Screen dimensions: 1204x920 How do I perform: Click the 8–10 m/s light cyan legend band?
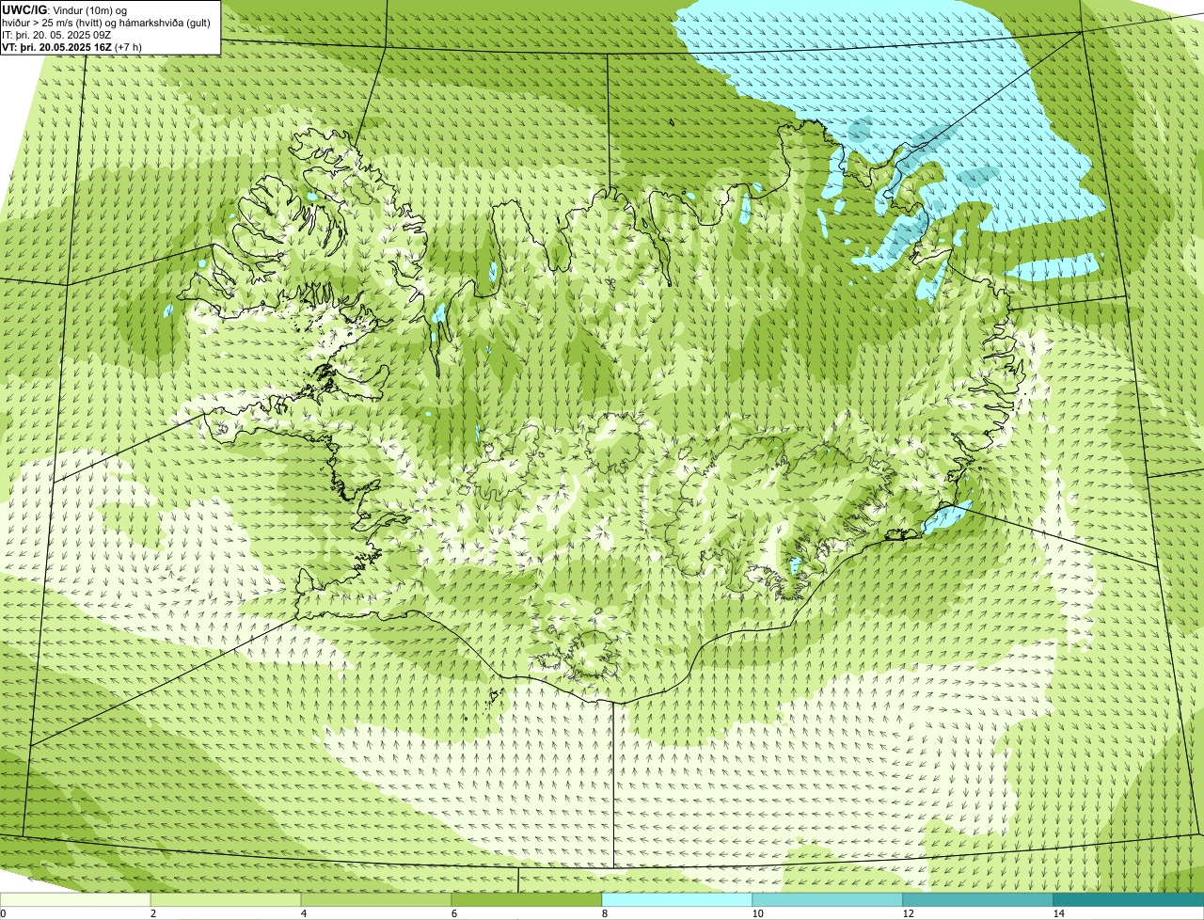(x=677, y=900)
